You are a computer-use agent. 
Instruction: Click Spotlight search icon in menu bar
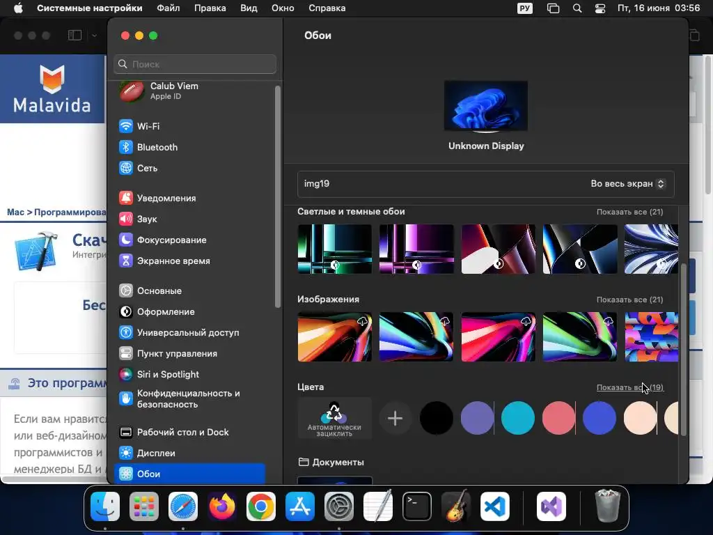[x=577, y=8]
